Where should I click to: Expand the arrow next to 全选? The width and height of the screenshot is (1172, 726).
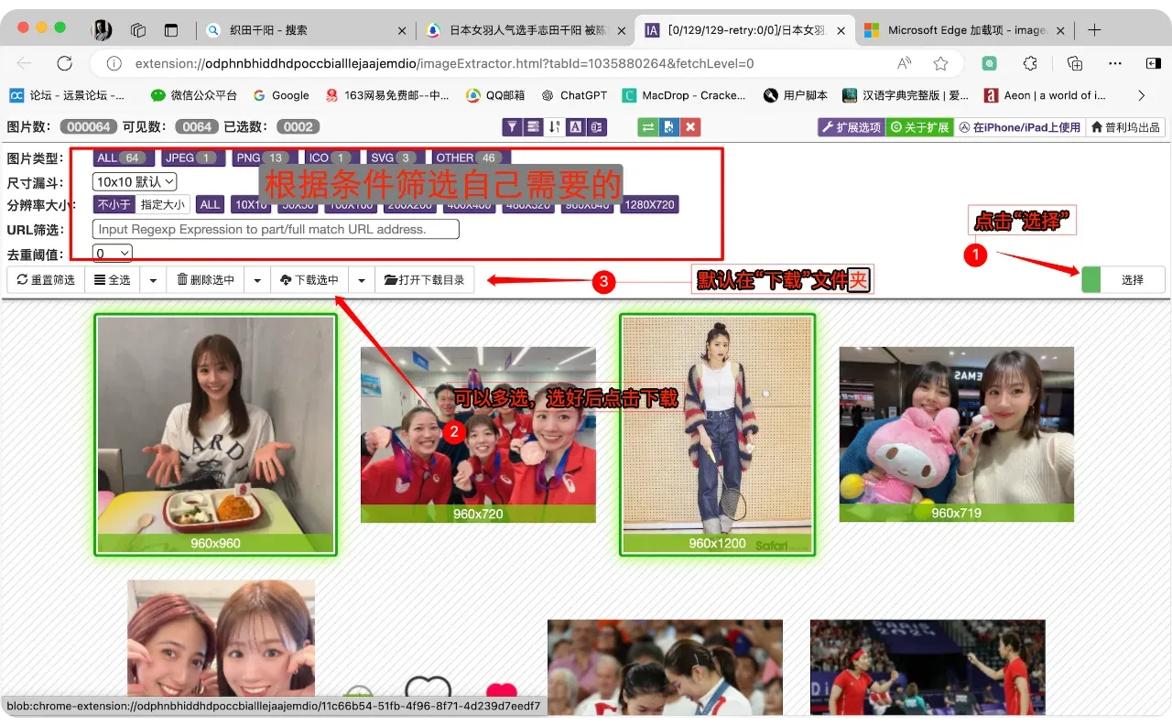[x=153, y=279]
